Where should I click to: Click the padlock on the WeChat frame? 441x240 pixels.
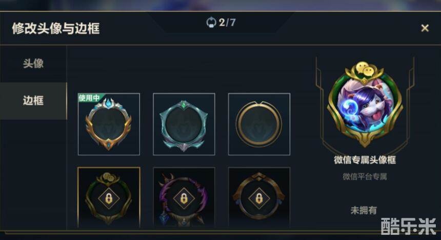point(109,198)
